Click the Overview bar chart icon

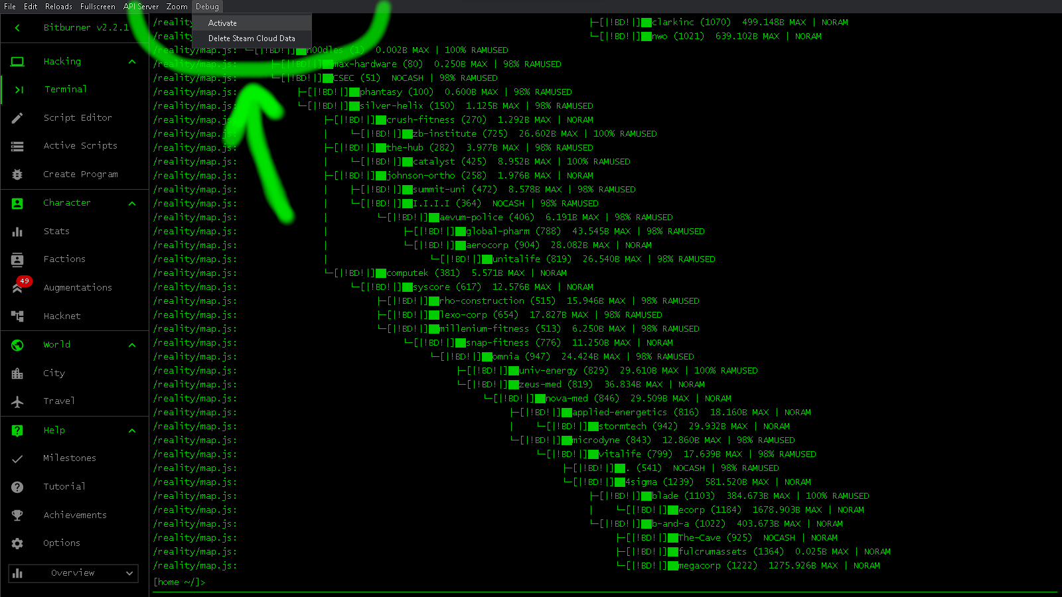[x=18, y=573]
